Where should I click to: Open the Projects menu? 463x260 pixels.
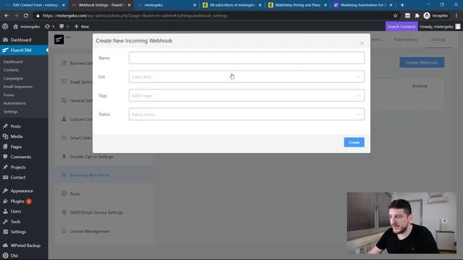point(18,167)
